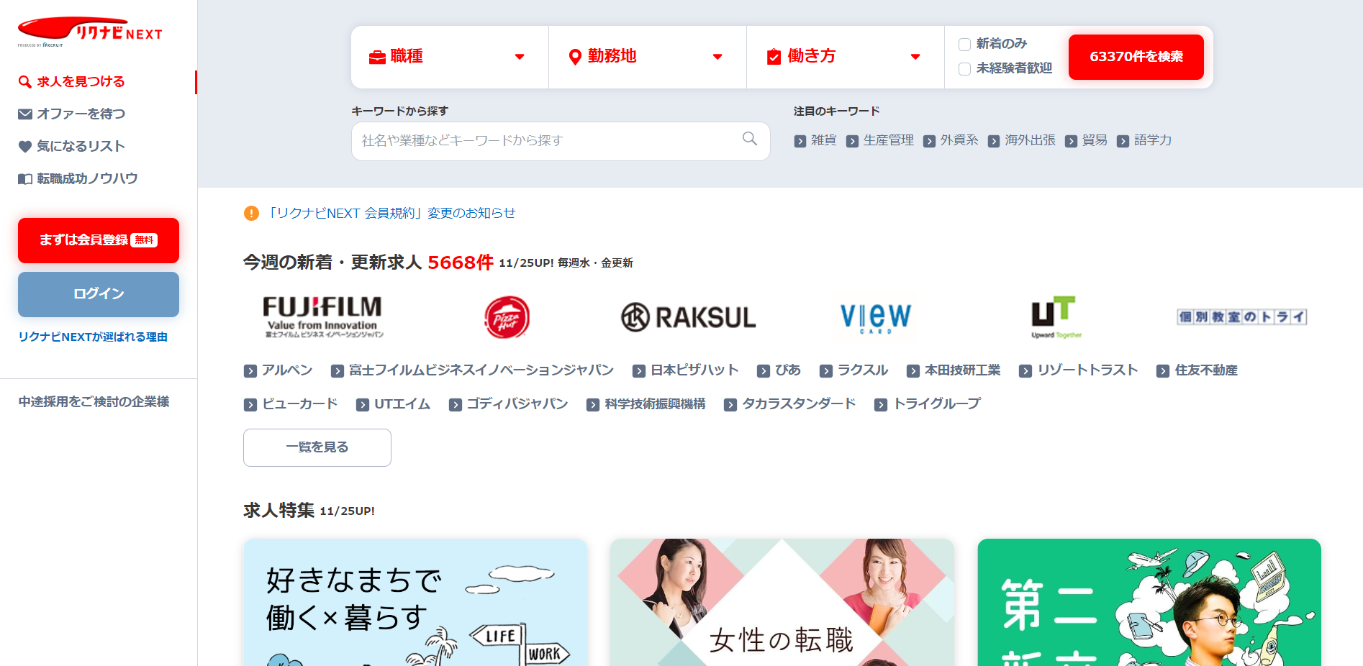Open the 勤務地 dropdown
Viewport: 1363px width, 666px height.
click(x=648, y=57)
